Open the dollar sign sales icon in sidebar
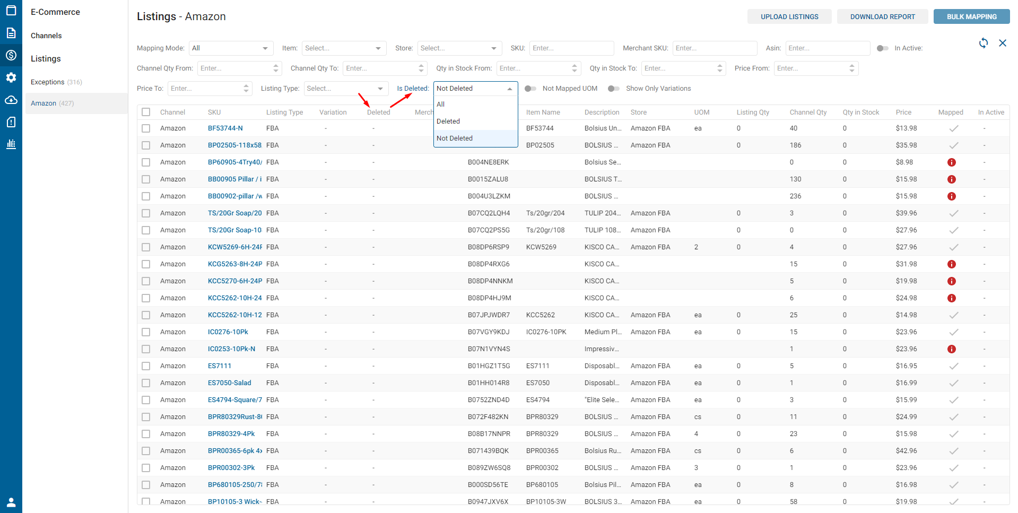 coord(11,55)
